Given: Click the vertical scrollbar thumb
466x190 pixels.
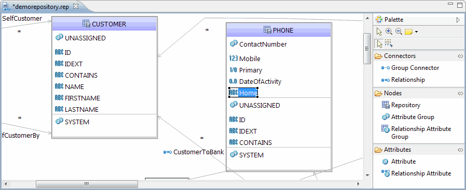Looking at the screenshot, I should [367, 49].
